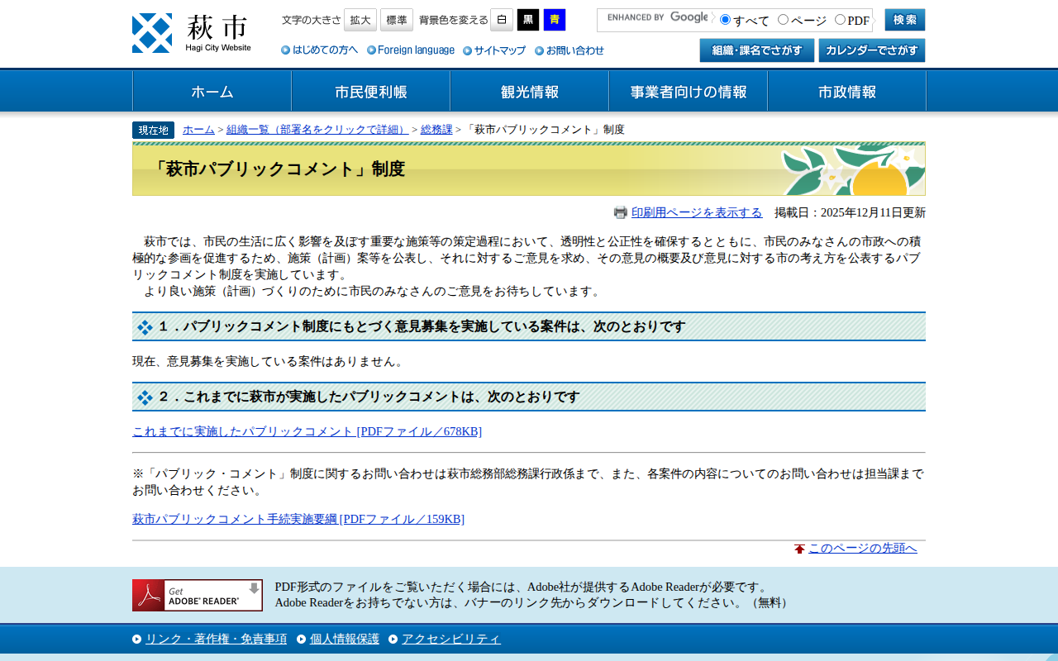Click the arrow icon before はじめての方へ
Image resolution: width=1058 pixels, height=661 pixels.
point(284,50)
